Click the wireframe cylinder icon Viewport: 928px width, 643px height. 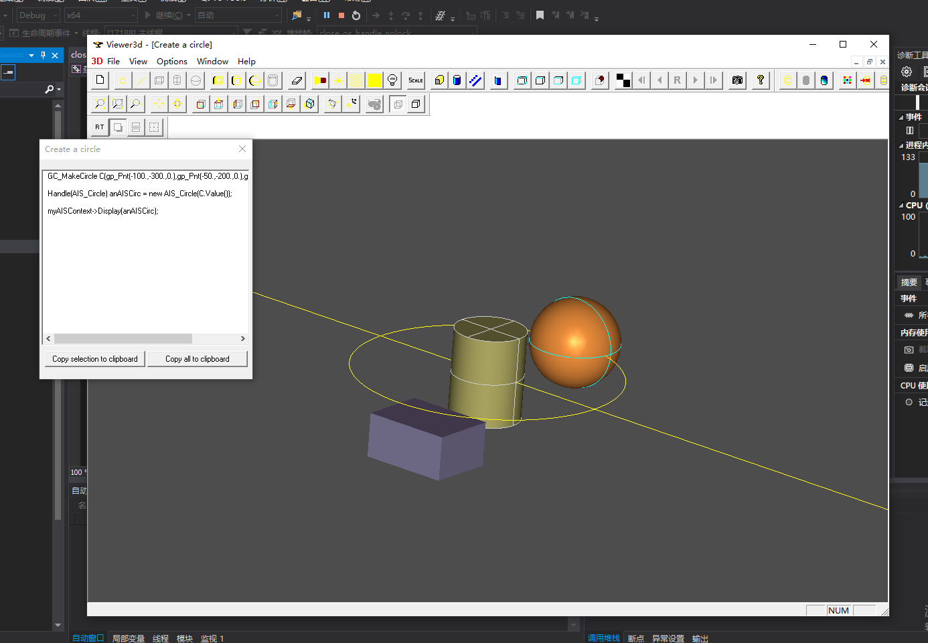(x=177, y=80)
